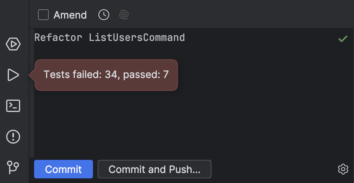Click the passed: 7 text in balloon

click(x=146, y=75)
